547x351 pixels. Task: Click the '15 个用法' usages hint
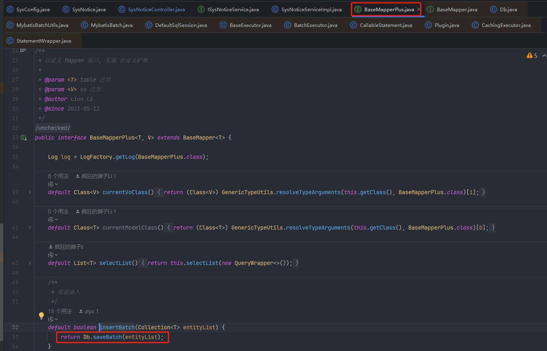tap(60, 312)
